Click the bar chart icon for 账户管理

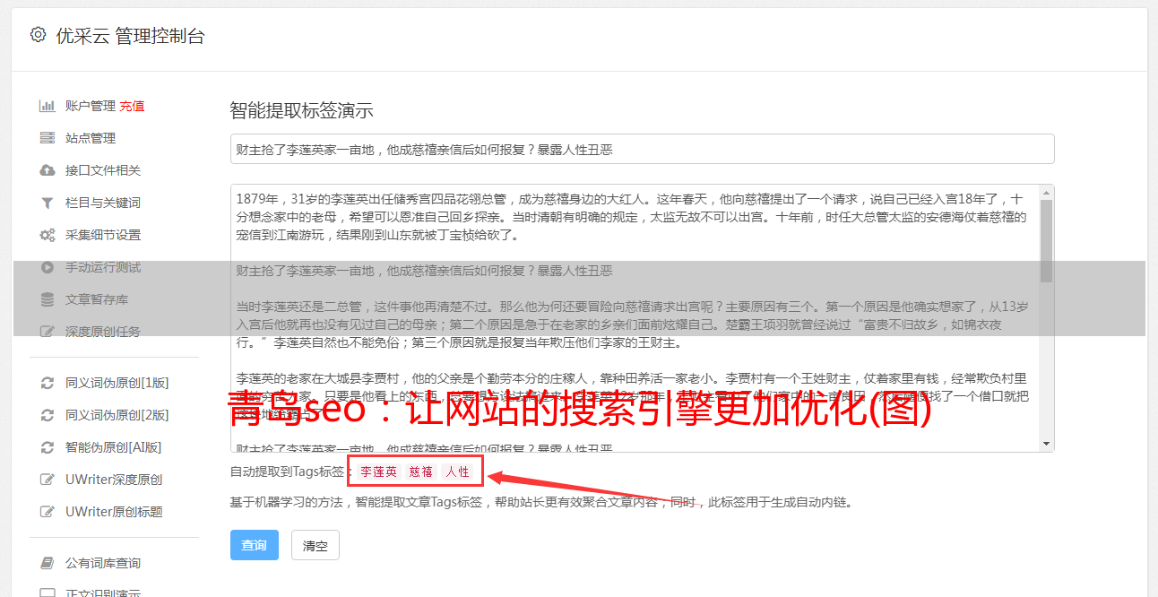point(48,106)
